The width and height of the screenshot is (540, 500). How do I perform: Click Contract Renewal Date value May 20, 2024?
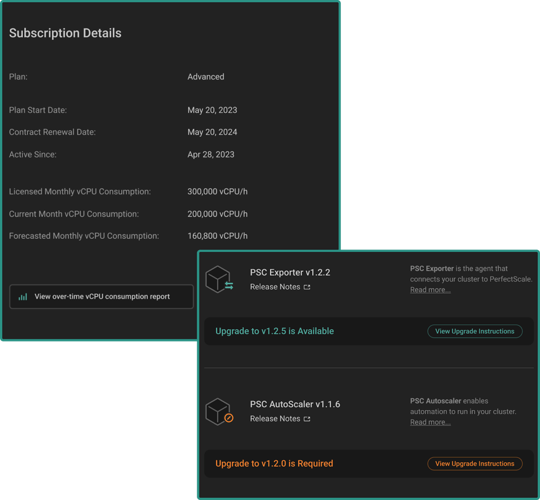tap(212, 132)
